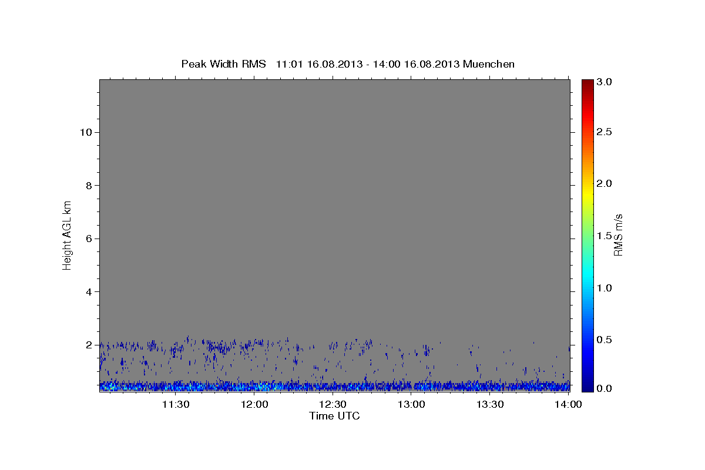705x470 pixels.
Task: Click the 'Height AGL km' axis label
Action: [x=68, y=235]
